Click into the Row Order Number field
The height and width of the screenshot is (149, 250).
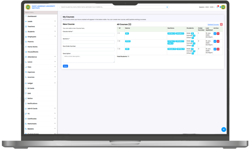pos(89,49)
